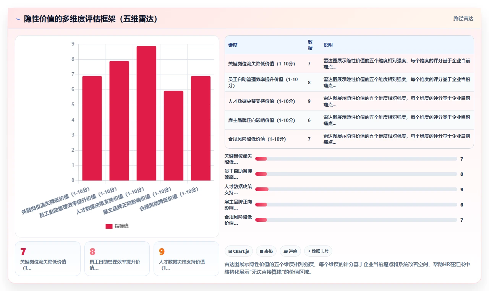
Task: Toggle the 指标值 legend color swatch
Action: tap(109, 226)
